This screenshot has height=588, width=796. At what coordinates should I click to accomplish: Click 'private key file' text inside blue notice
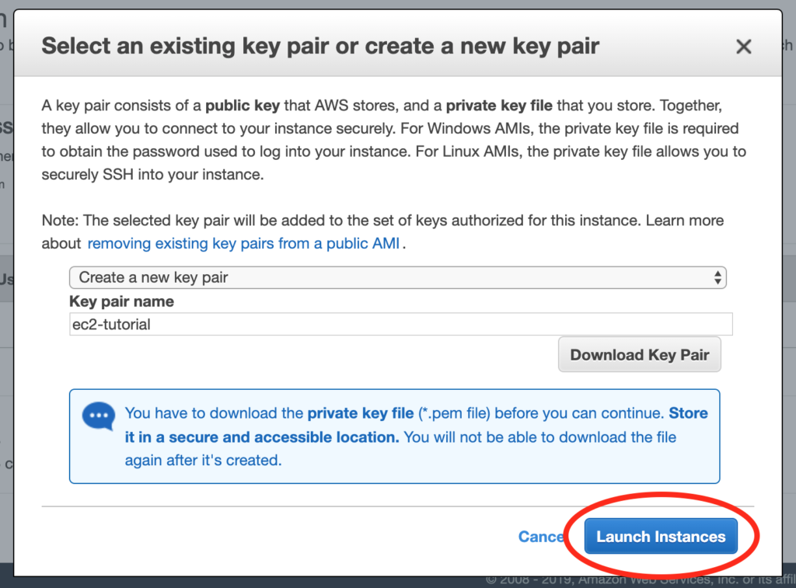361,413
